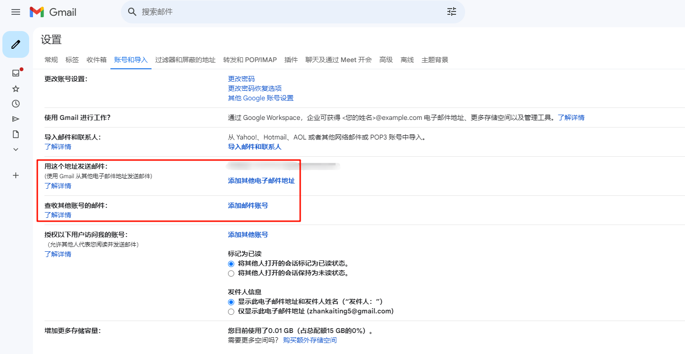
Task: Switch to the 插件 tab
Action: click(x=291, y=60)
